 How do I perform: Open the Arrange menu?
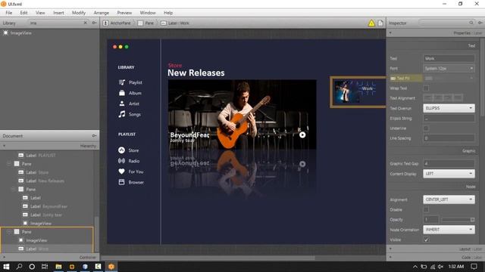pyautogui.click(x=101, y=13)
